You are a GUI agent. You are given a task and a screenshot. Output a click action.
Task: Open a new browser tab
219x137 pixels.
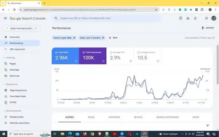(x=44, y=3)
